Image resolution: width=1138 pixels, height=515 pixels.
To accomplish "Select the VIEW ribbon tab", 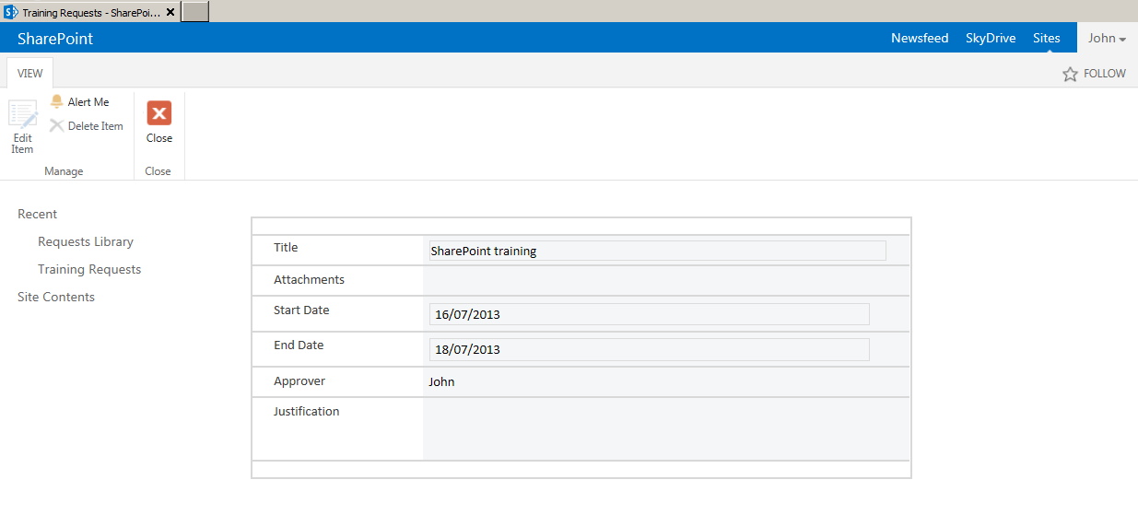I will [x=29, y=74].
